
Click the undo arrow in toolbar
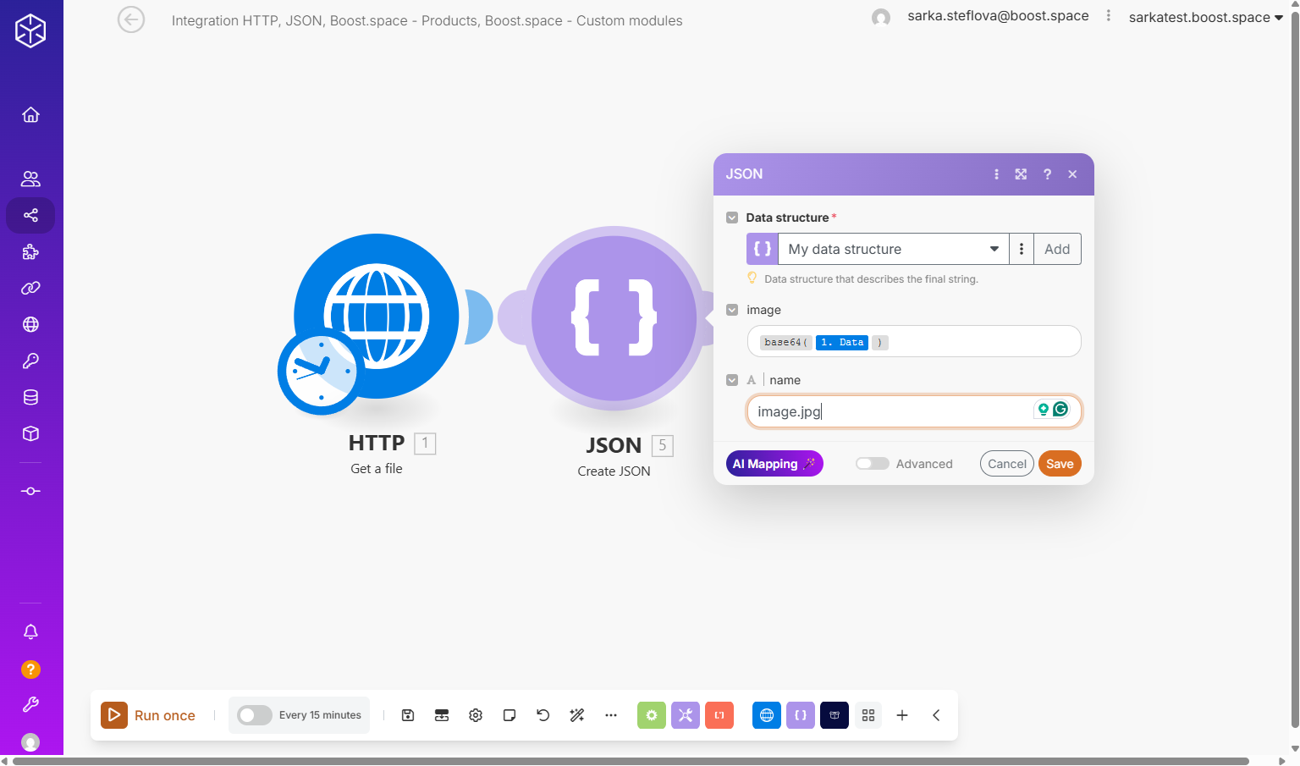click(543, 715)
